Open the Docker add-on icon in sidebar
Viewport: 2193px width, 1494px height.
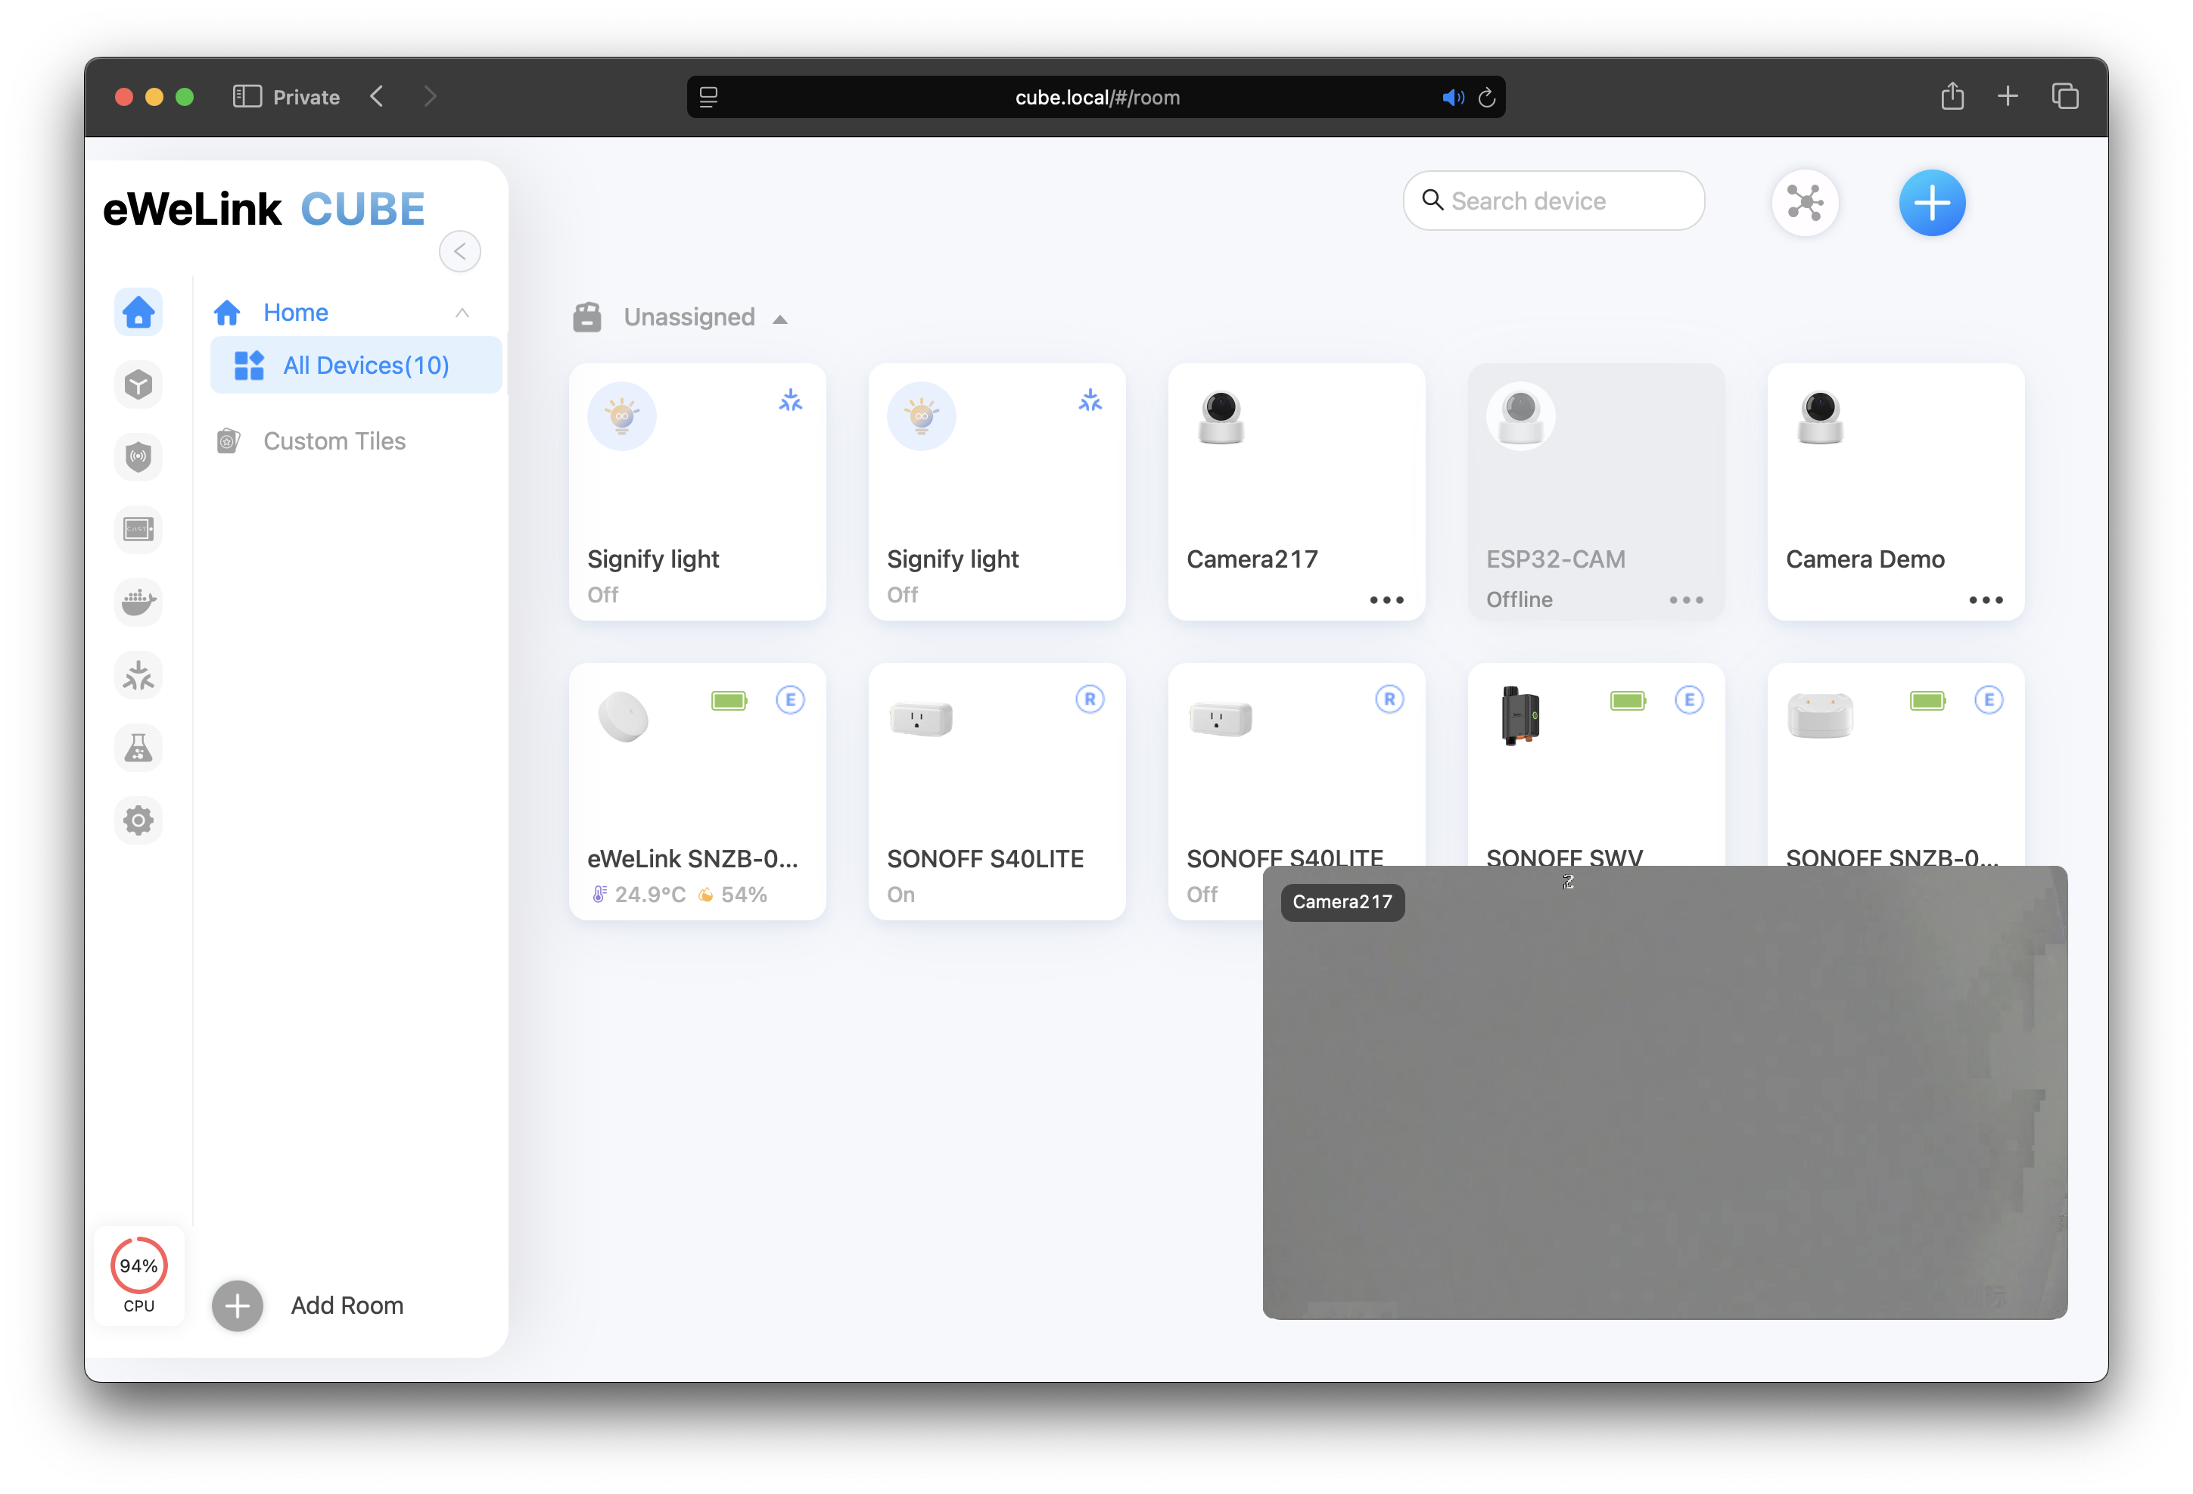(x=138, y=602)
